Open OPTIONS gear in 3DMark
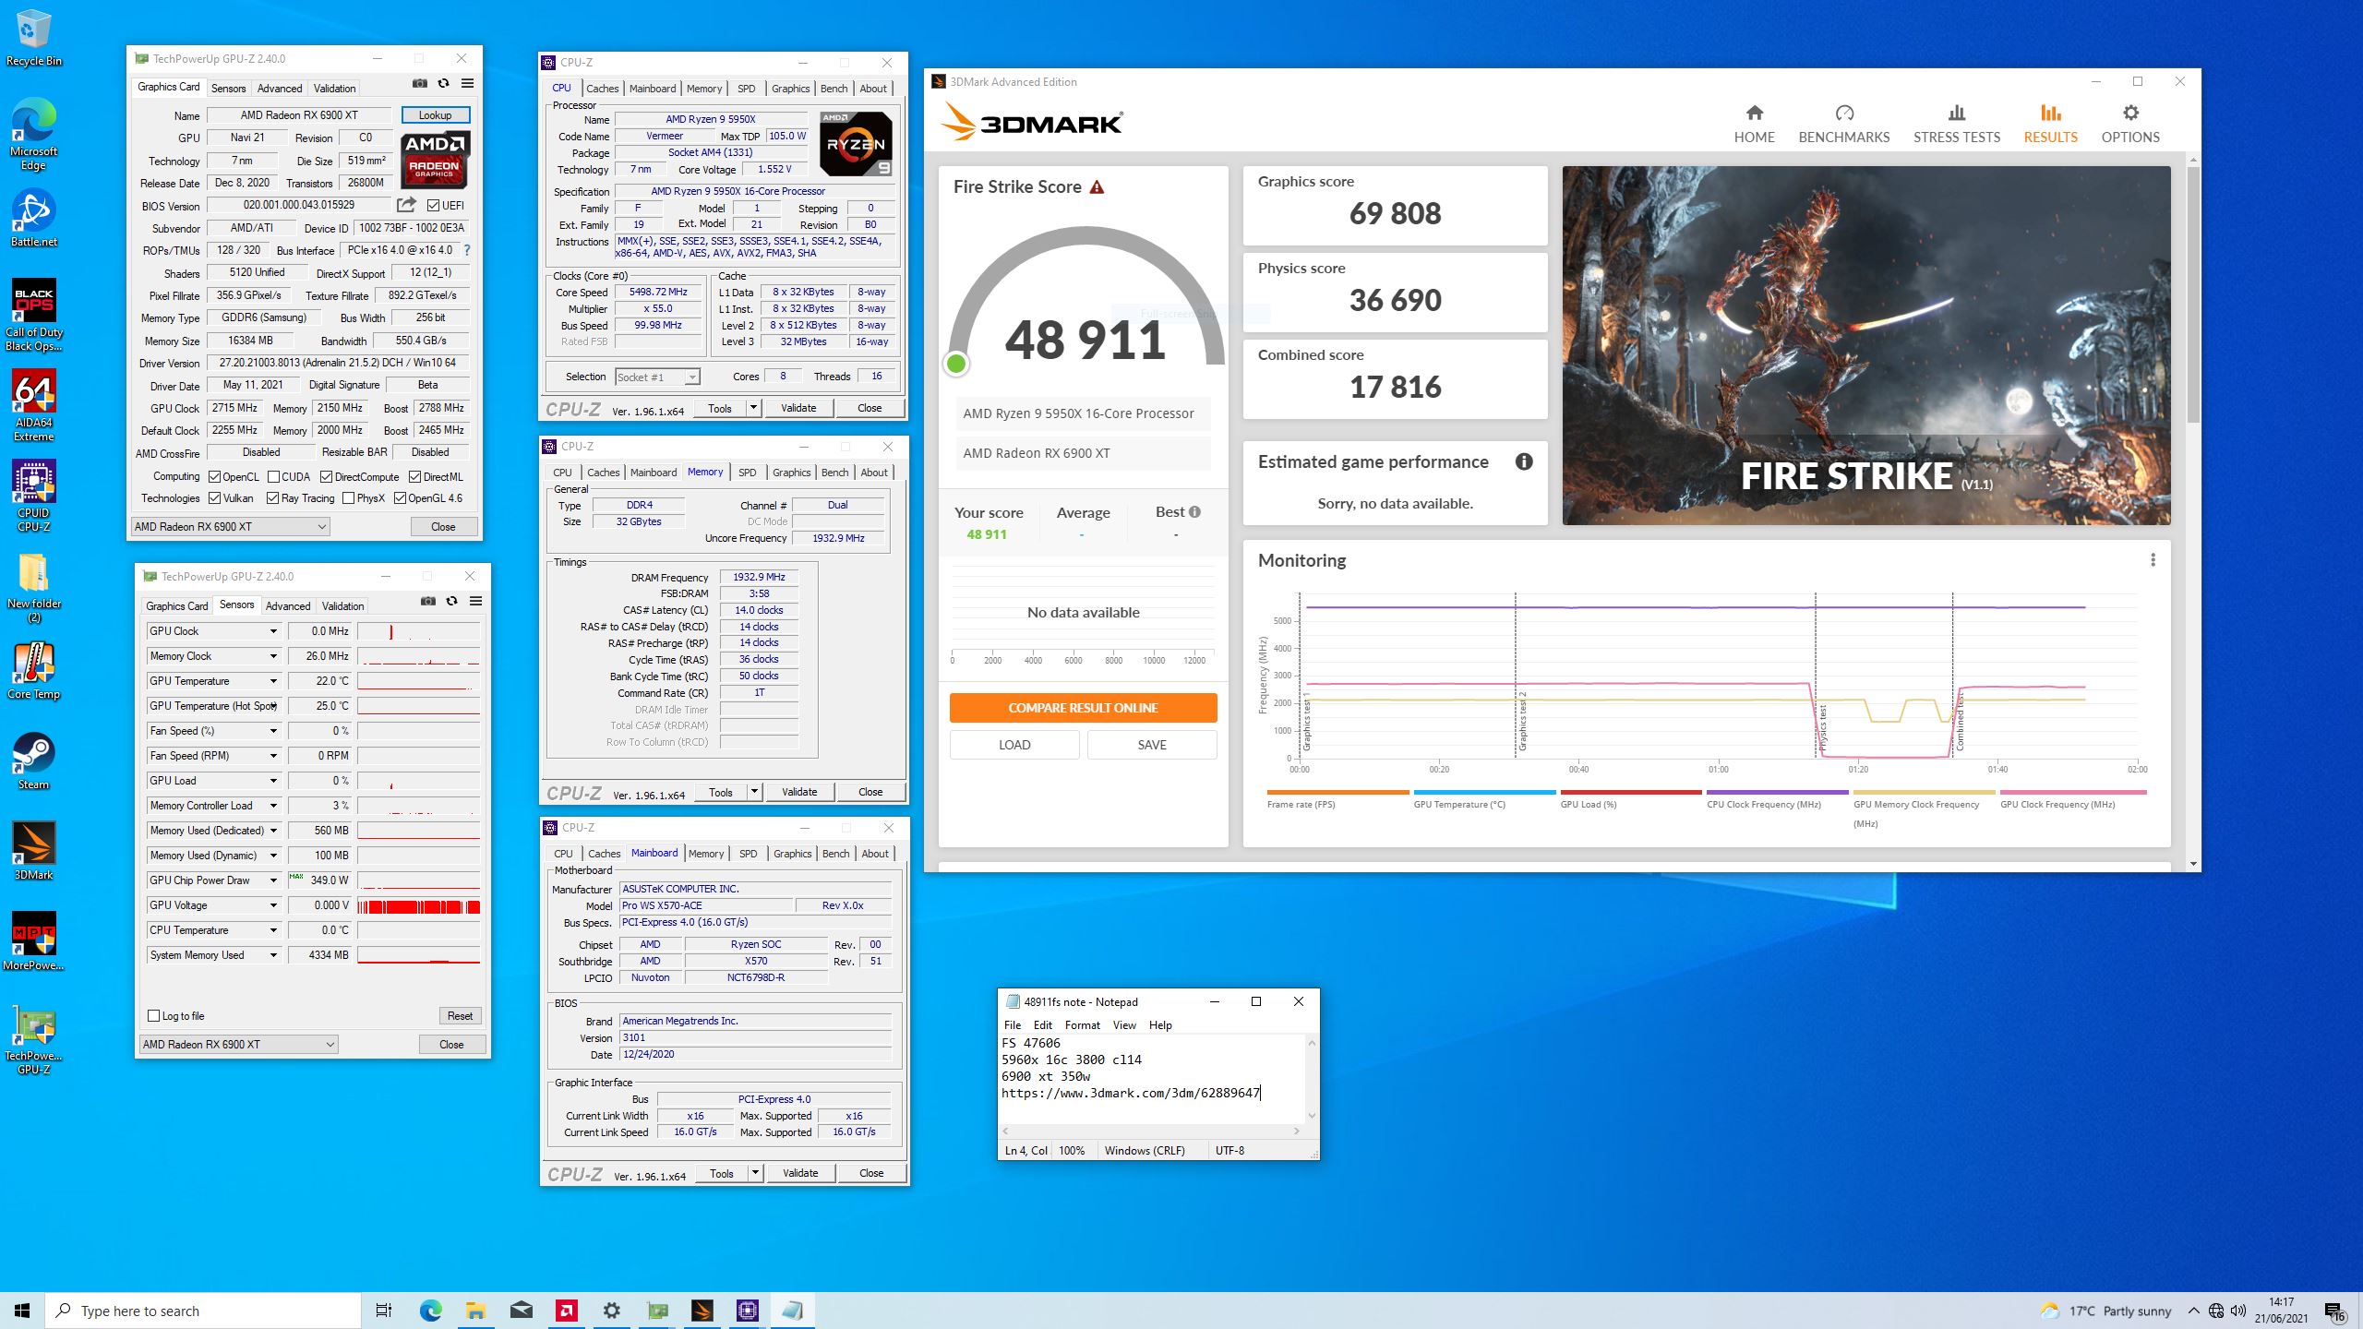 (x=2129, y=125)
